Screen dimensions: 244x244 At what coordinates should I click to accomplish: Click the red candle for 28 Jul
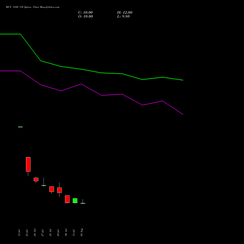[x=52, y=189]
